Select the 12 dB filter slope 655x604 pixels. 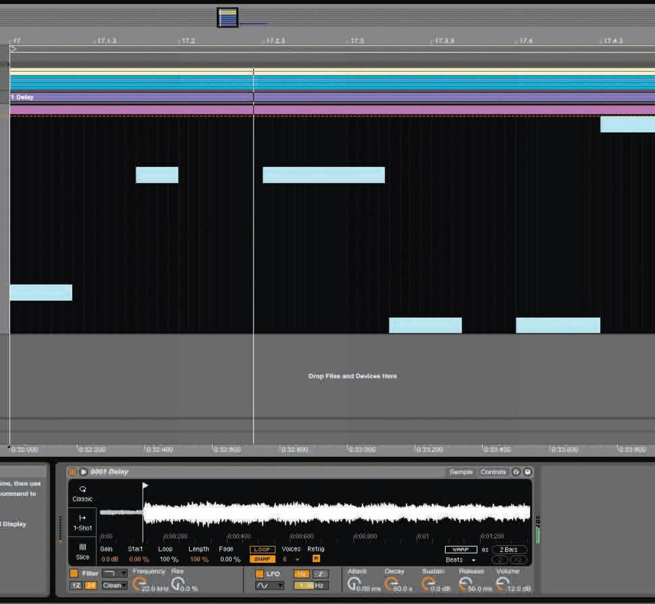(x=76, y=586)
